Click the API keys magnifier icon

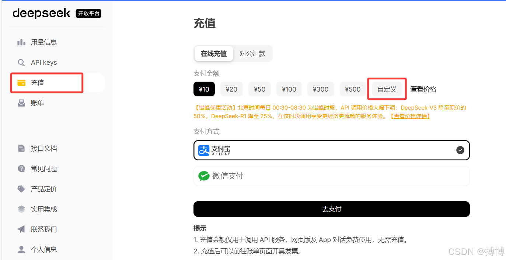click(21, 63)
